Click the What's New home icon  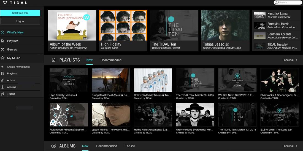(x=2, y=32)
